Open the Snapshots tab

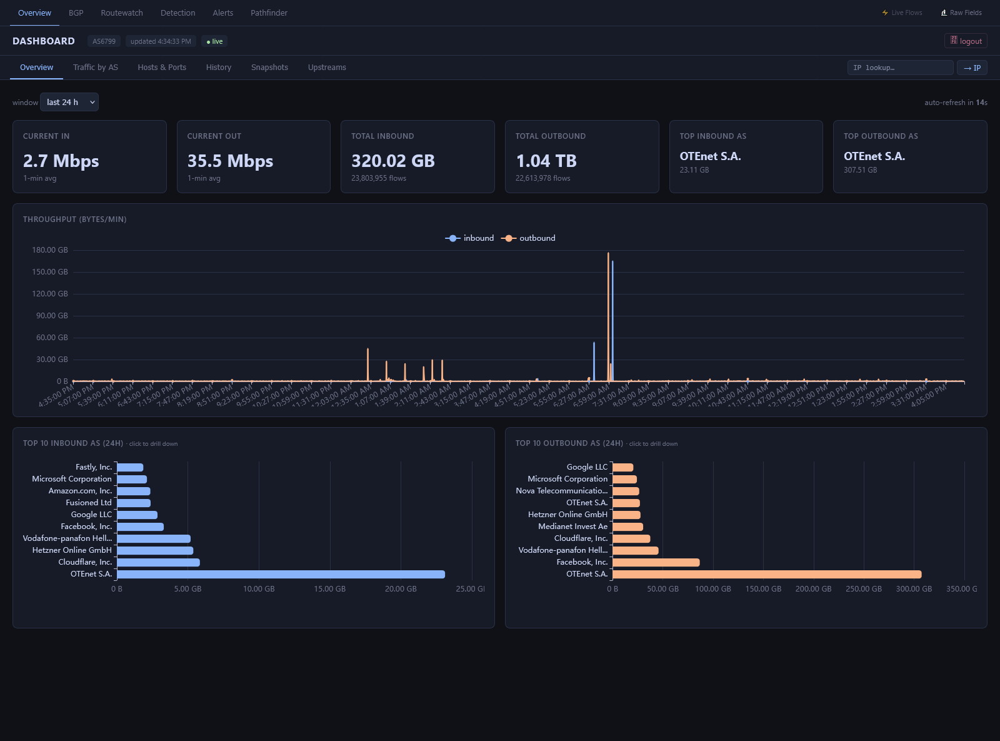[269, 68]
